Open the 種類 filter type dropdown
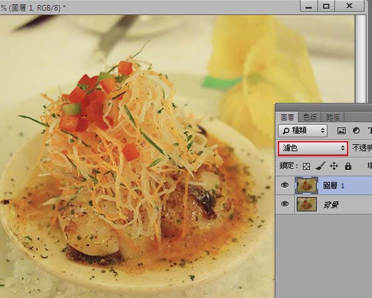Viewport: 372px width, 298px height. pyautogui.click(x=302, y=130)
